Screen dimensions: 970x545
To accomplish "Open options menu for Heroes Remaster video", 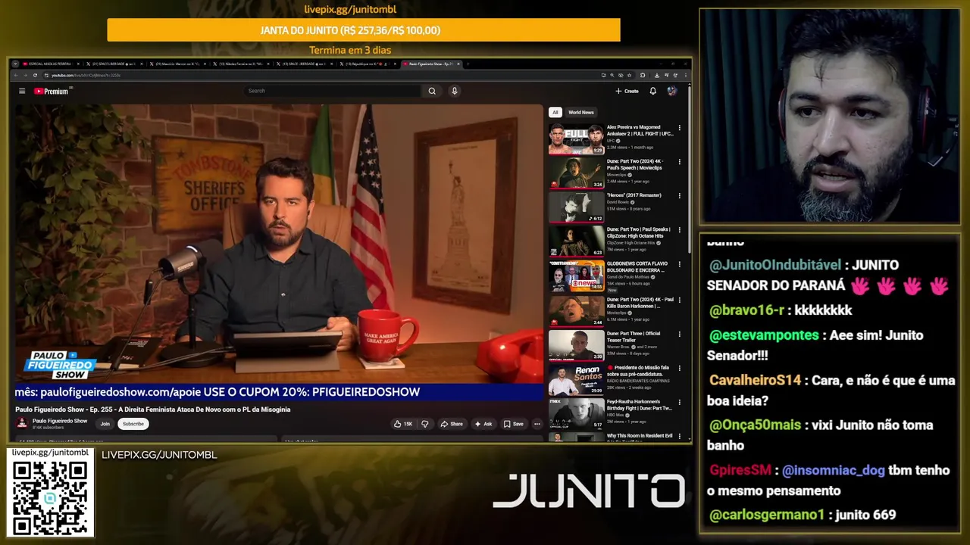I will (x=679, y=195).
